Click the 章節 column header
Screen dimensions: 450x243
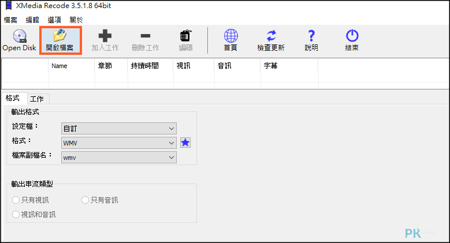tap(111, 66)
